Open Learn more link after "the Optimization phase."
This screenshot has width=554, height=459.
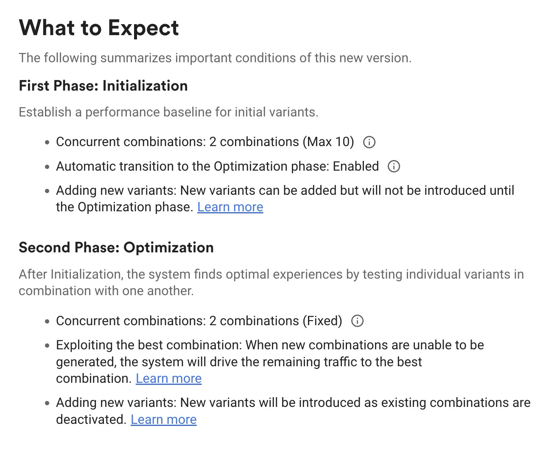click(230, 207)
